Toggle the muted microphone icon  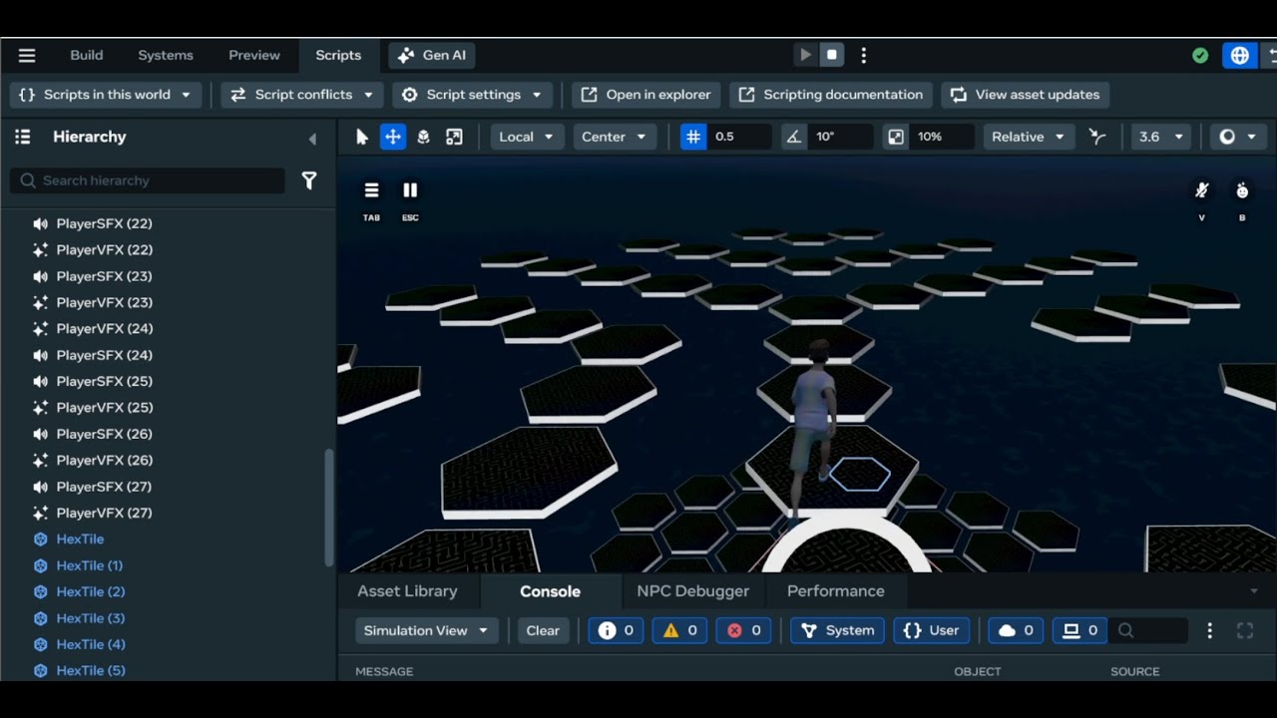tap(1201, 190)
